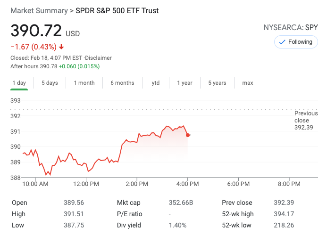Click the NYSEARCA: SPY ticker label

point(291,28)
